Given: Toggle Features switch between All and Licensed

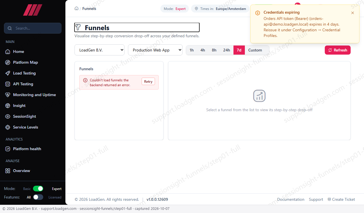Looking at the screenshot, I should [38, 197].
